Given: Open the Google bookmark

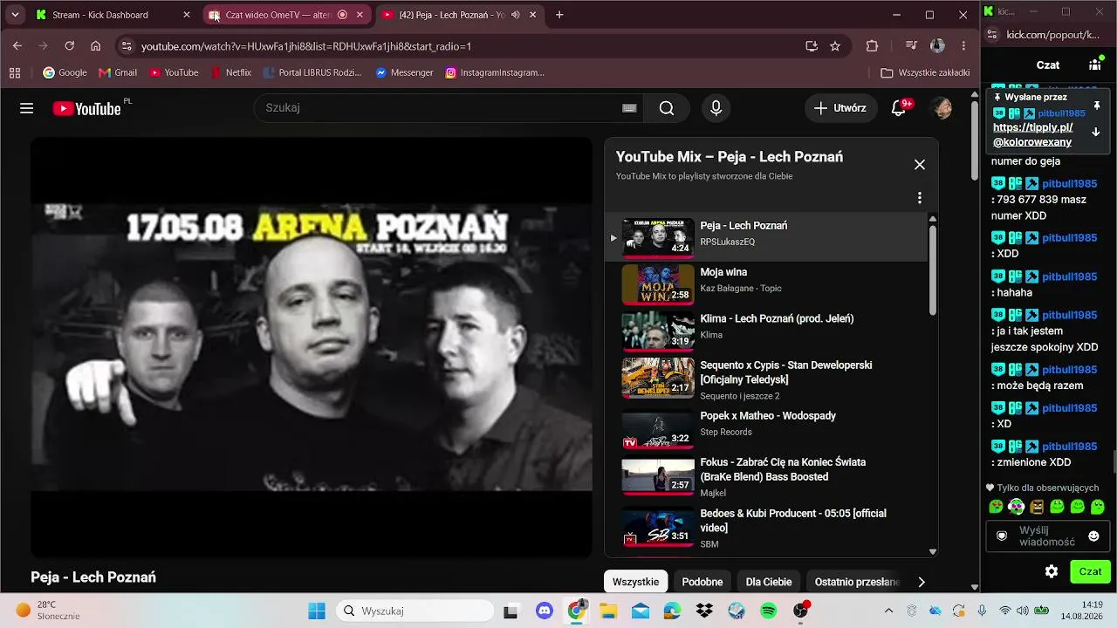Looking at the screenshot, I should coord(65,72).
